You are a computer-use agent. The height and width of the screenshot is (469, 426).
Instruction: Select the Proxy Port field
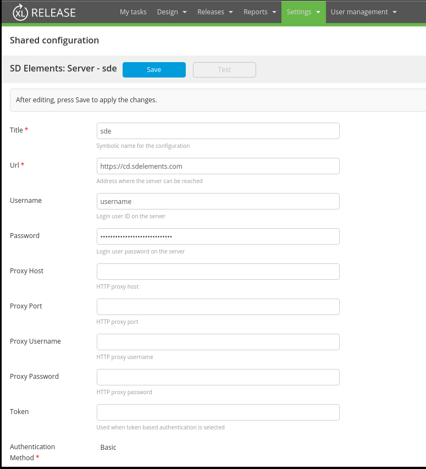coord(218,307)
